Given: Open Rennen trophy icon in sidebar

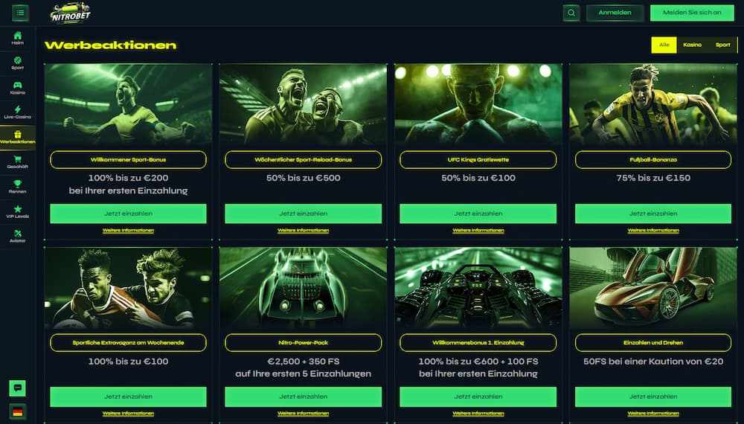Looking at the screenshot, I should point(18,184).
